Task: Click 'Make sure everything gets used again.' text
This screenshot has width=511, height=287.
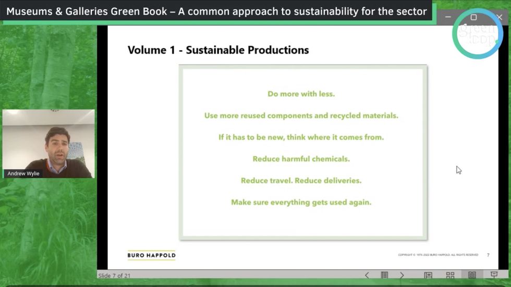Action: point(301,202)
